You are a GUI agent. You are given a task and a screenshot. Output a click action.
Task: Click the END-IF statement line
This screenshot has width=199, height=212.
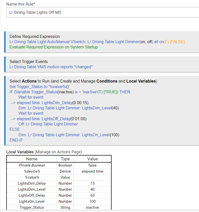(x=16, y=140)
